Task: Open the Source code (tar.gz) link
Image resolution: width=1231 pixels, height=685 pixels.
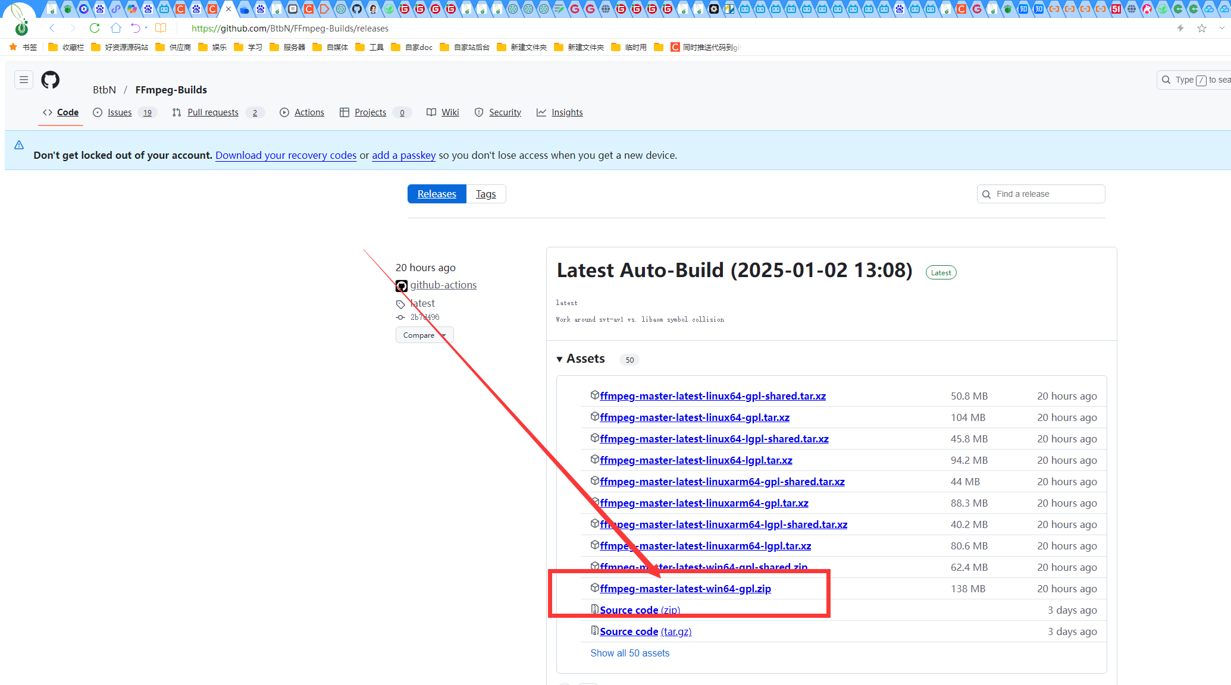Action: tap(645, 631)
